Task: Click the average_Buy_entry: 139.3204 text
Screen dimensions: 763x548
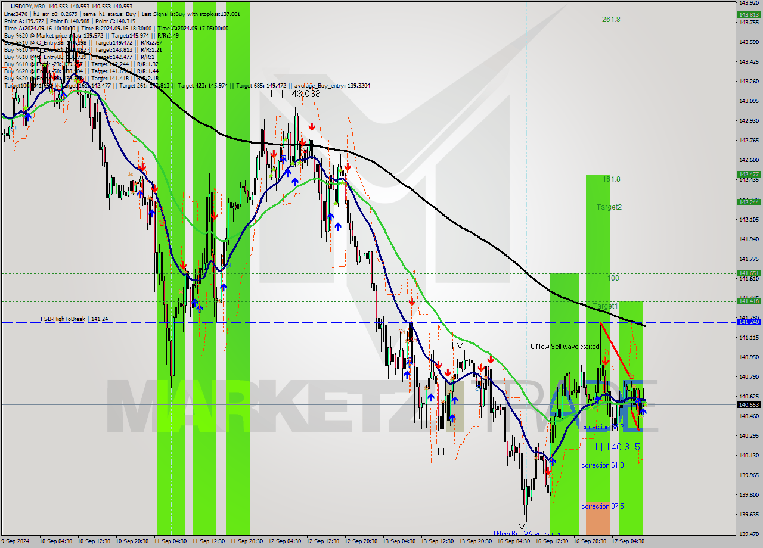Action: pos(332,85)
